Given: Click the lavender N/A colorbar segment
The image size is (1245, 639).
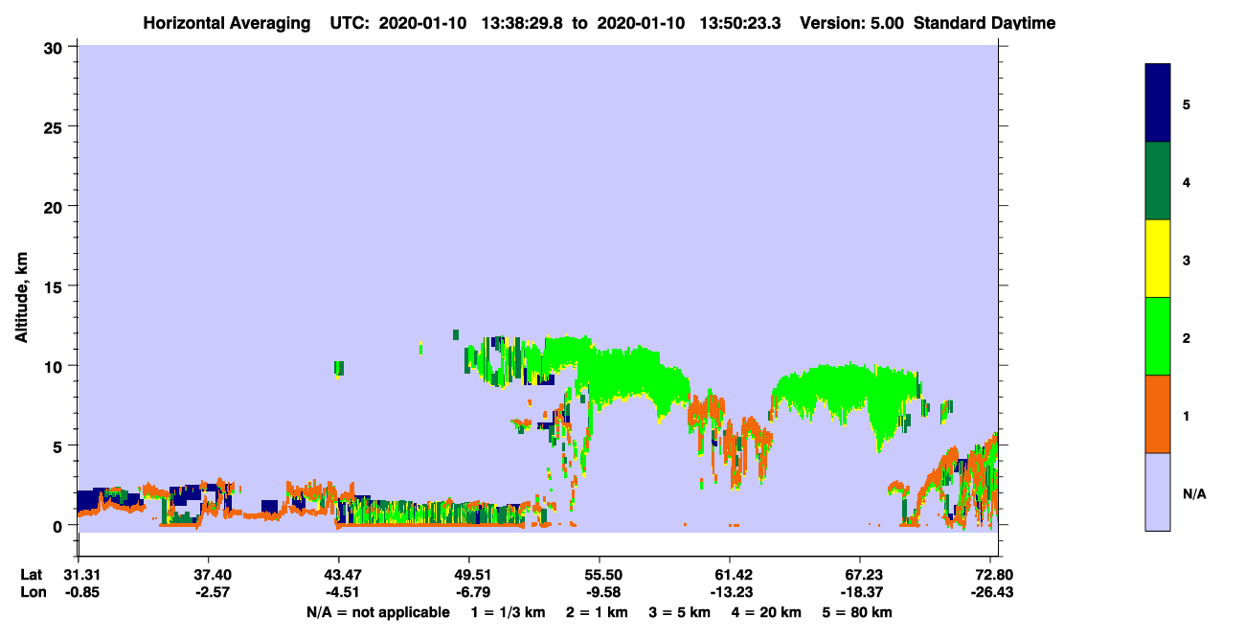Looking at the screenshot, I should pyautogui.click(x=1158, y=491).
